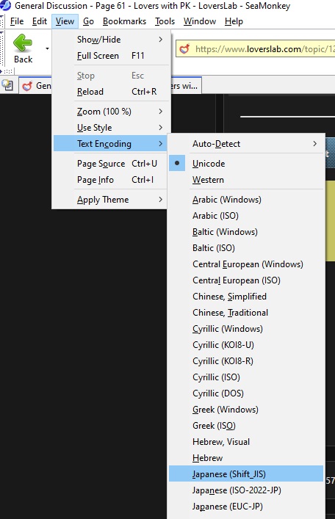Choose Page Source in View menu
The image size is (335, 519).
pyautogui.click(x=111, y=164)
